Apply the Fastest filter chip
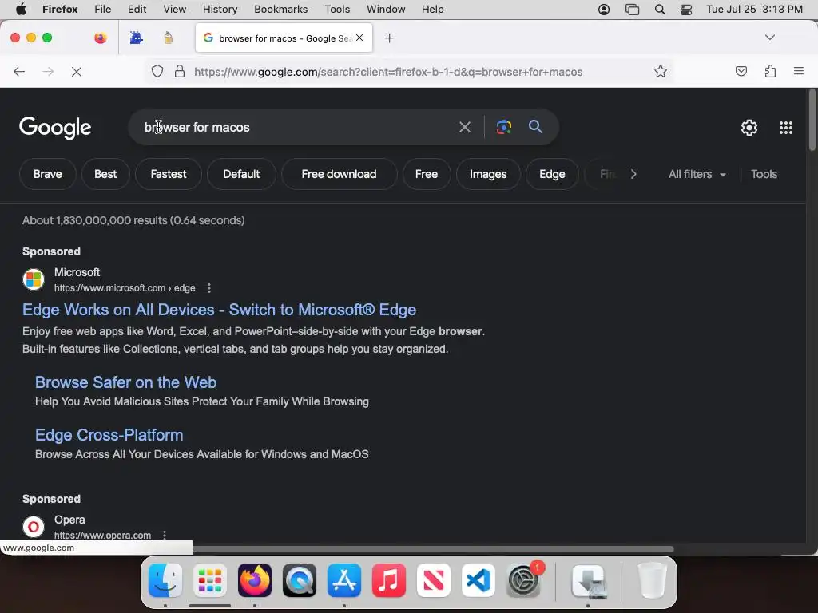This screenshot has width=818, height=613. tap(168, 174)
